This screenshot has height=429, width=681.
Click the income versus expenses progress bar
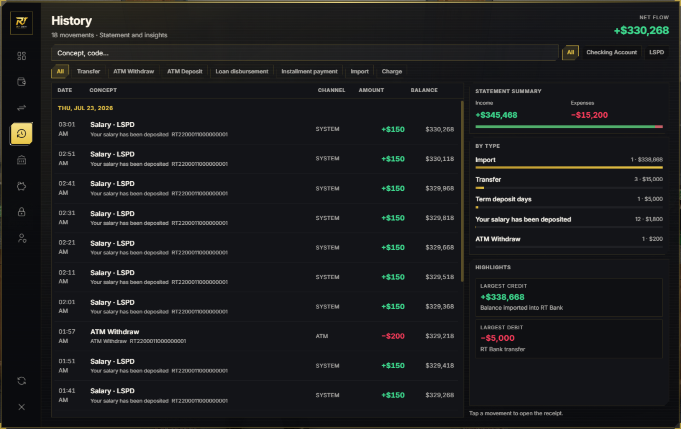point(569,127)
